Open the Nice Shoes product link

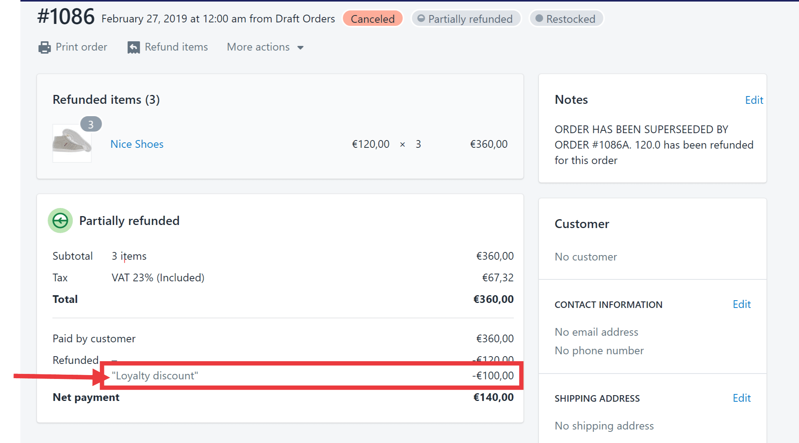tap(137, 144)
